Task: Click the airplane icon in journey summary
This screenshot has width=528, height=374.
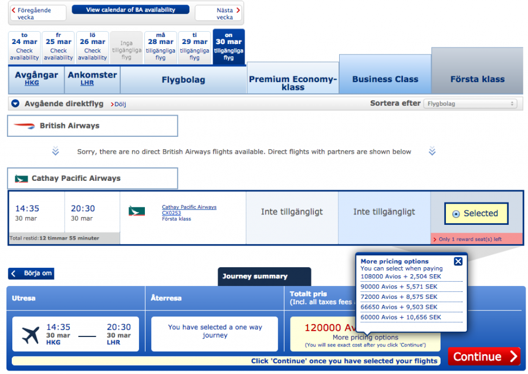Action: tap(31, 335)
